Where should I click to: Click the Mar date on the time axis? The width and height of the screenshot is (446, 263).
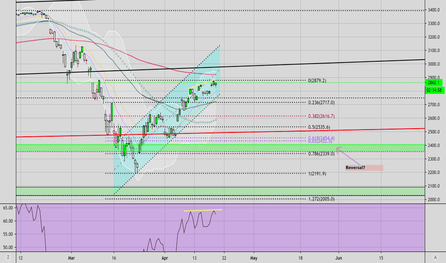point(71,258)
